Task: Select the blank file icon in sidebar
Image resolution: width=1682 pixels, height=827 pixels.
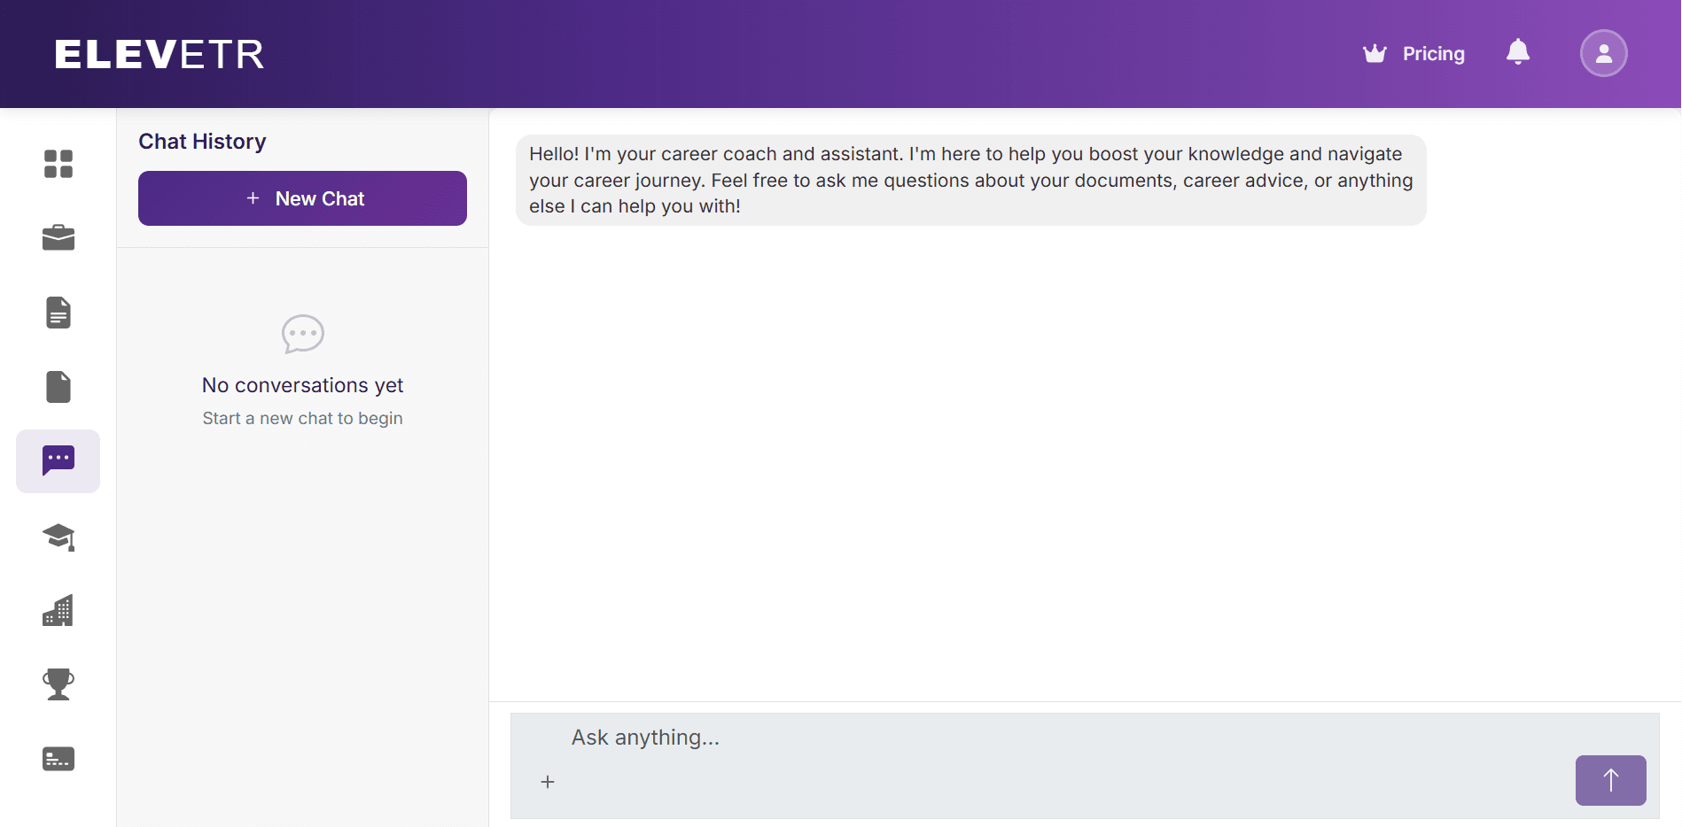Action: tap(58, 387)
